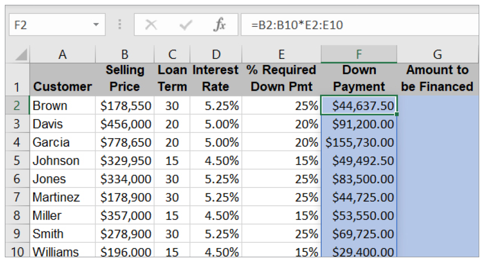Viewport: 483px width, 268px height.
Task: Select column A header
Action: 63,54
